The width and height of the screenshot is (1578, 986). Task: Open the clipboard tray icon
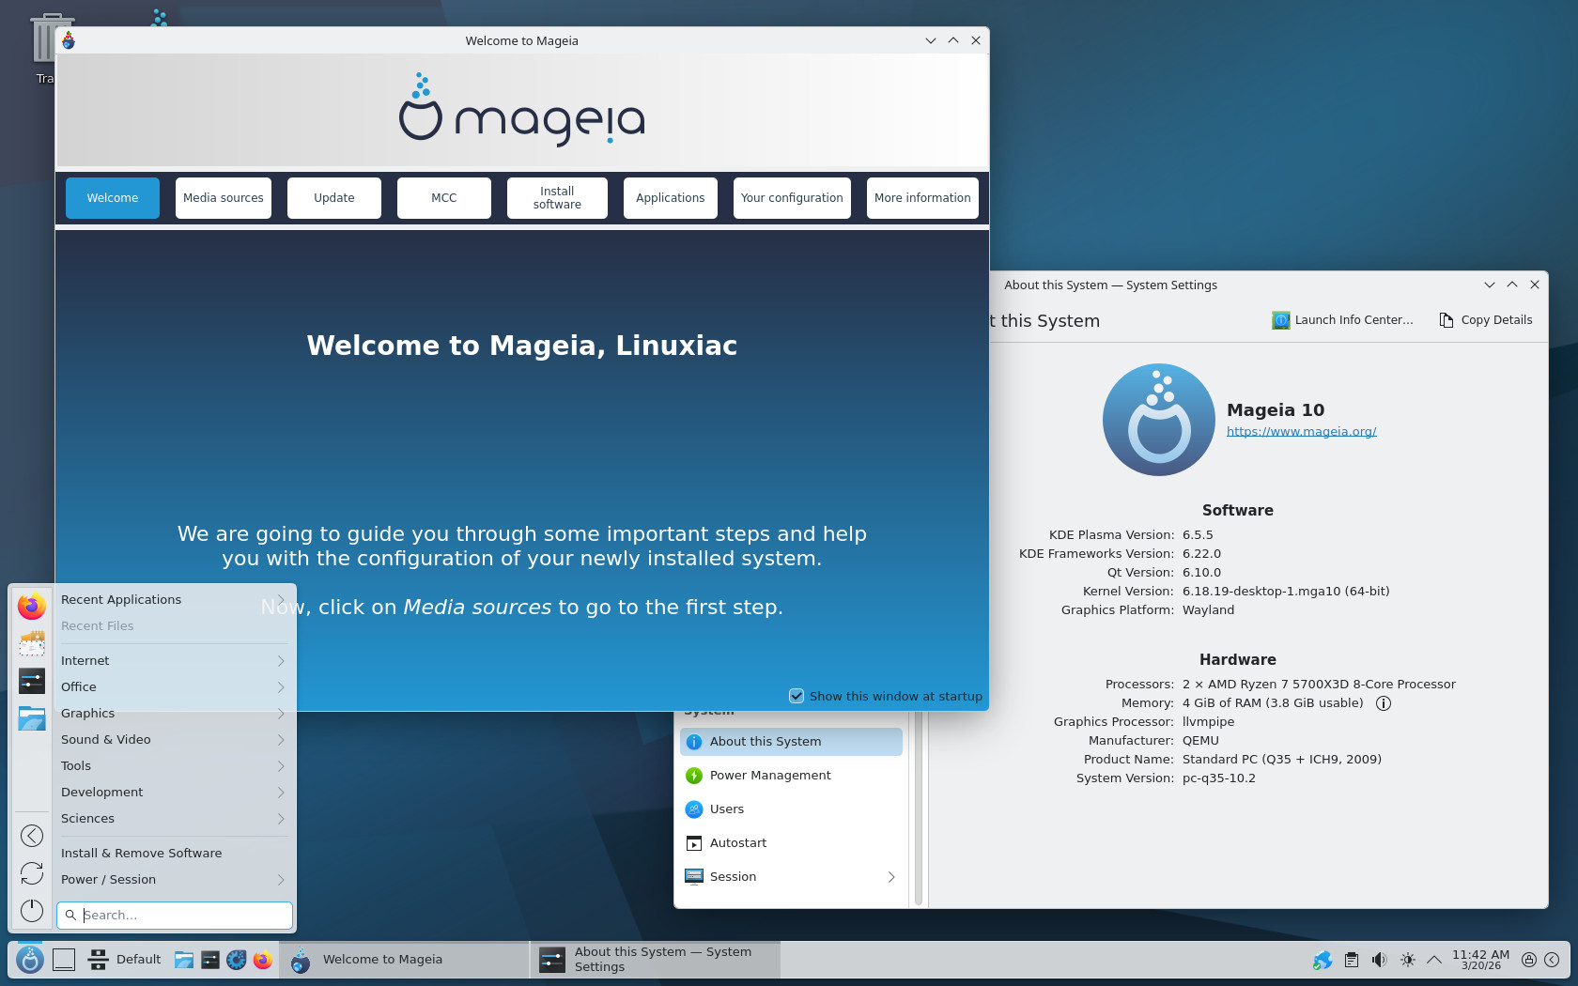point(1351,960)
